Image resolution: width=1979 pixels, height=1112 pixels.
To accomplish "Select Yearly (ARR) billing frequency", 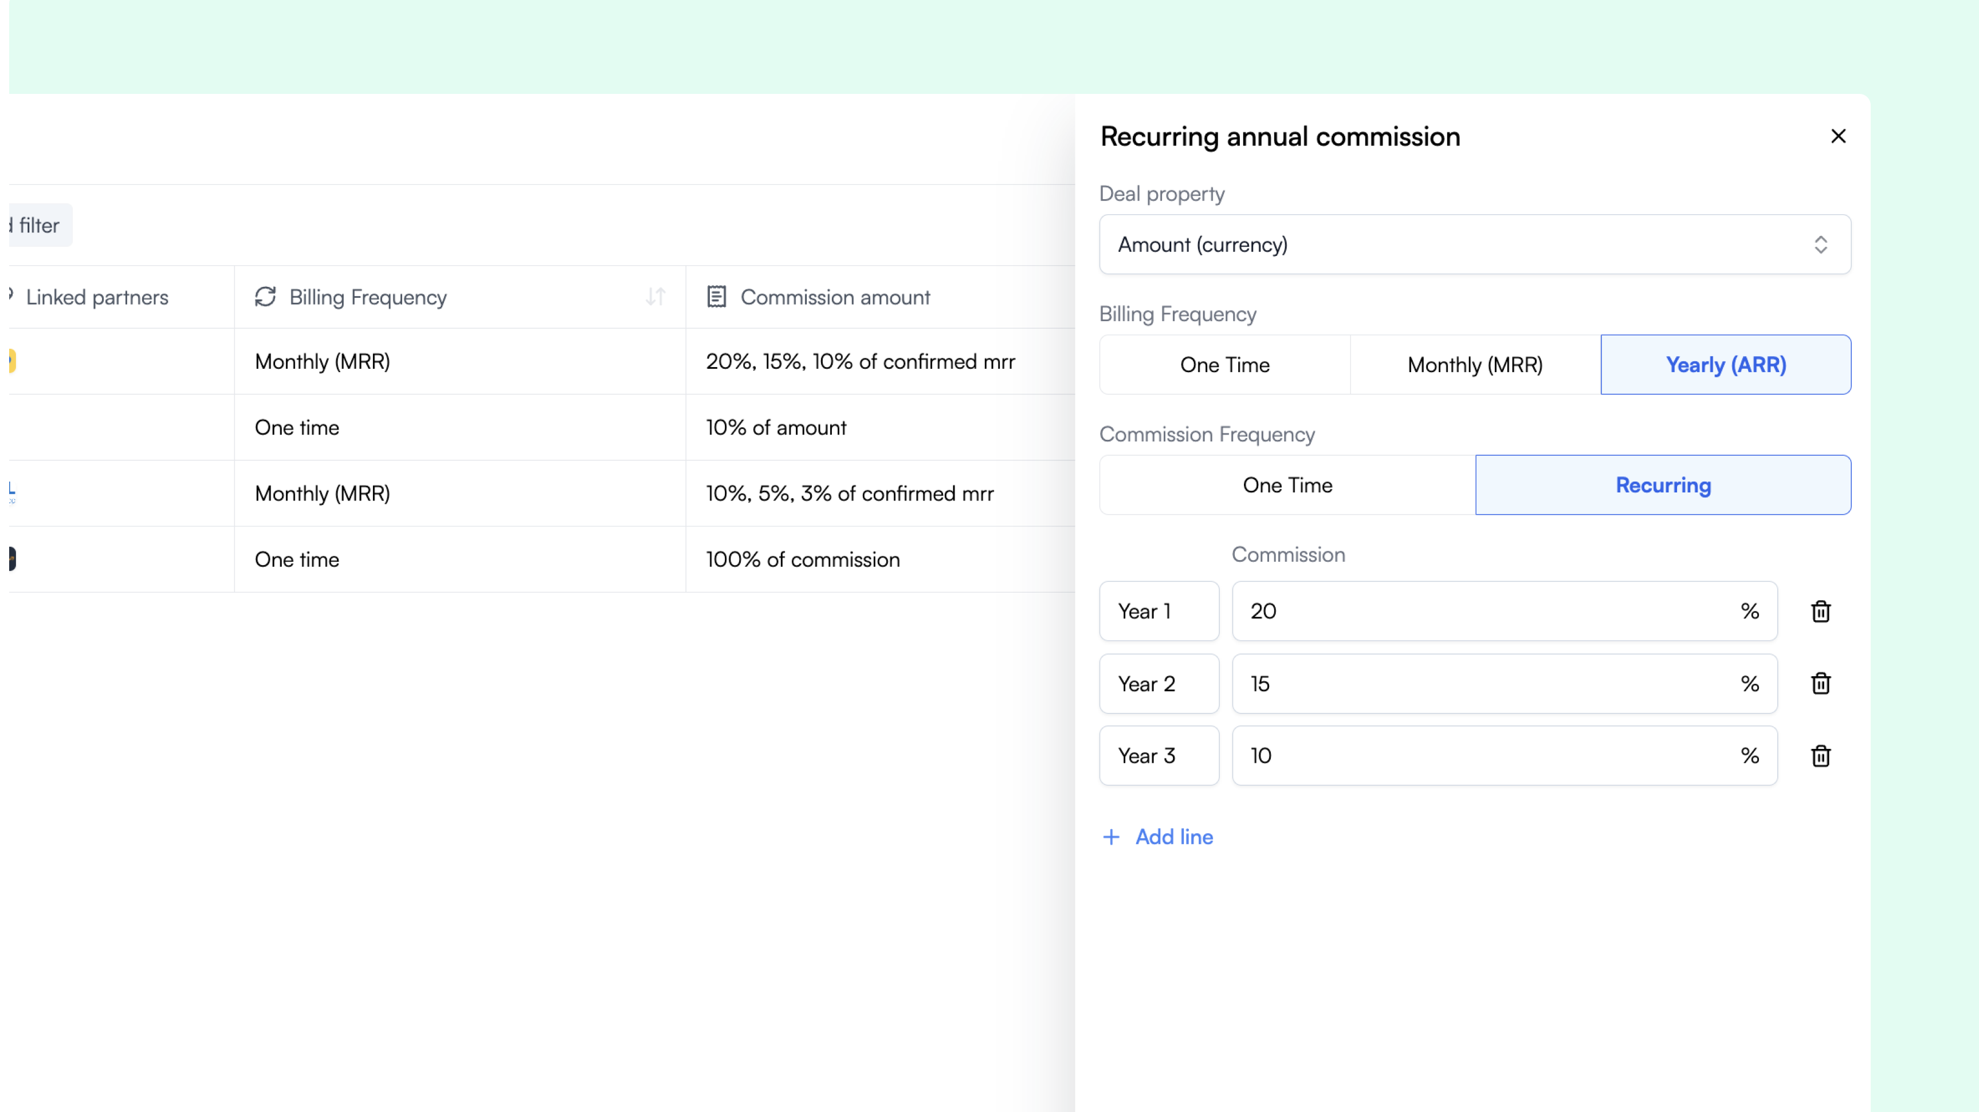I will [x=1726, y=365].
